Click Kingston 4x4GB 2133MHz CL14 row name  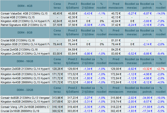[x=25, y=74]
